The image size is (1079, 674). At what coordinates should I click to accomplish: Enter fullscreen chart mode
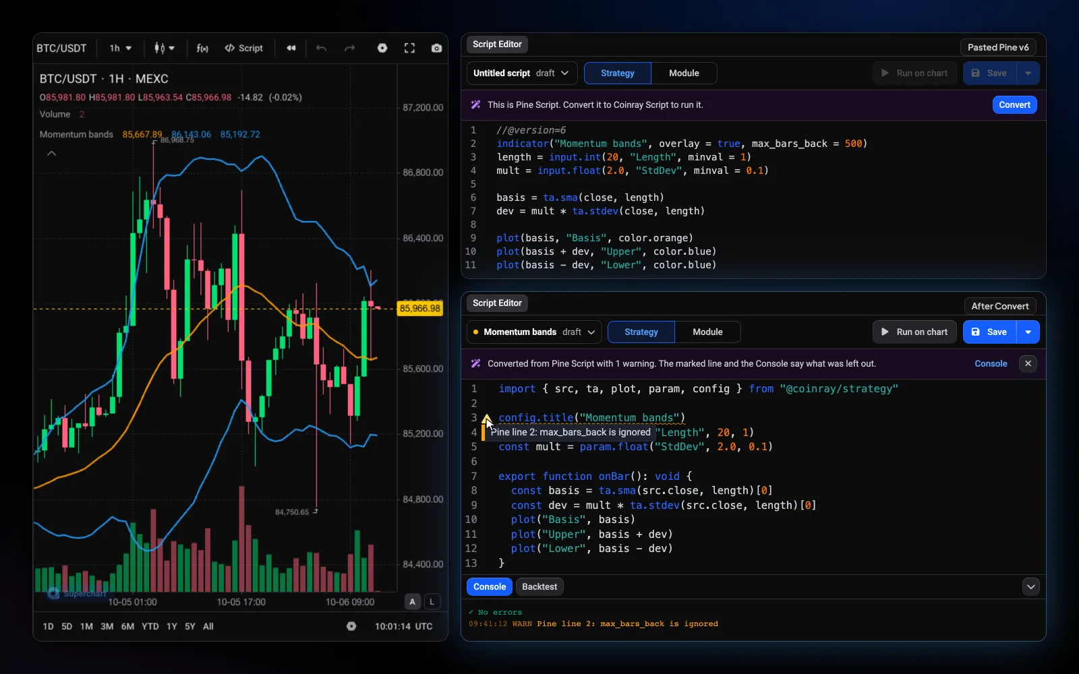[409, 48]
